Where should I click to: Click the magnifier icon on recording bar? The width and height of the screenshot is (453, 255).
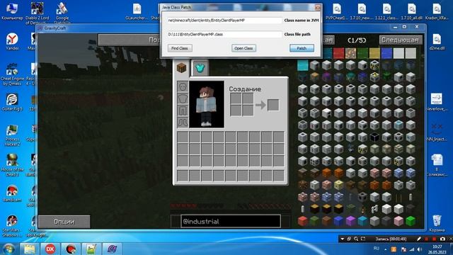[356, 239]
